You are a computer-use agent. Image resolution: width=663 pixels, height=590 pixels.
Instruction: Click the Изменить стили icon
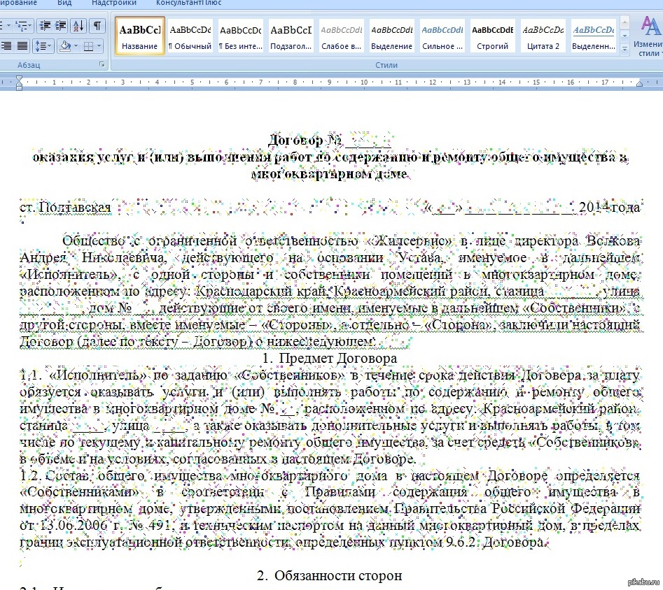coord(649,36)
